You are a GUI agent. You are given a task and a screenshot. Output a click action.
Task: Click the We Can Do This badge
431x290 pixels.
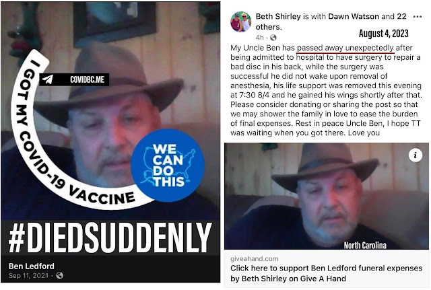(x=167, y=166)
